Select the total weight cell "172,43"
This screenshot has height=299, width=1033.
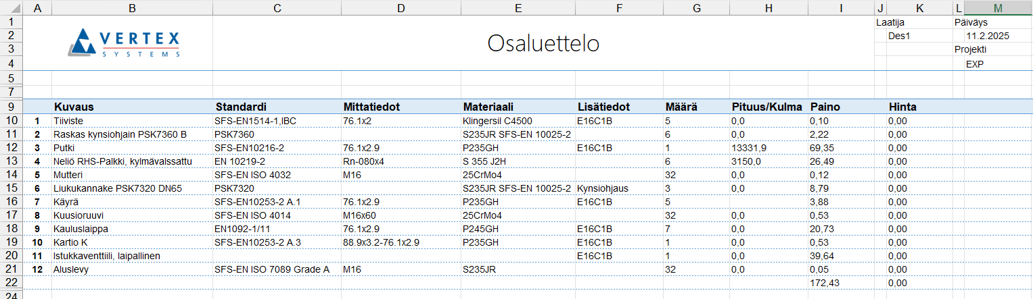(825, 283)
